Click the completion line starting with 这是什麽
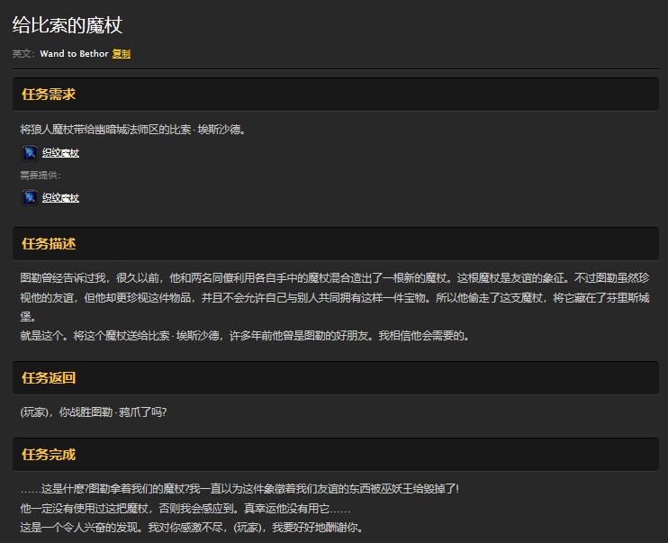 (x=239, y=489)
